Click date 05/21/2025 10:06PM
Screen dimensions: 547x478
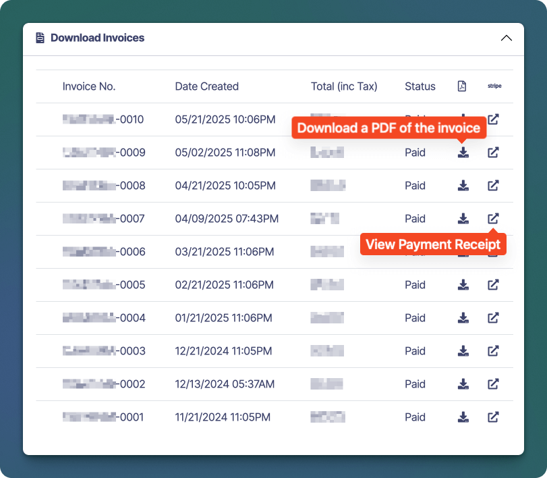click(225, 120)
